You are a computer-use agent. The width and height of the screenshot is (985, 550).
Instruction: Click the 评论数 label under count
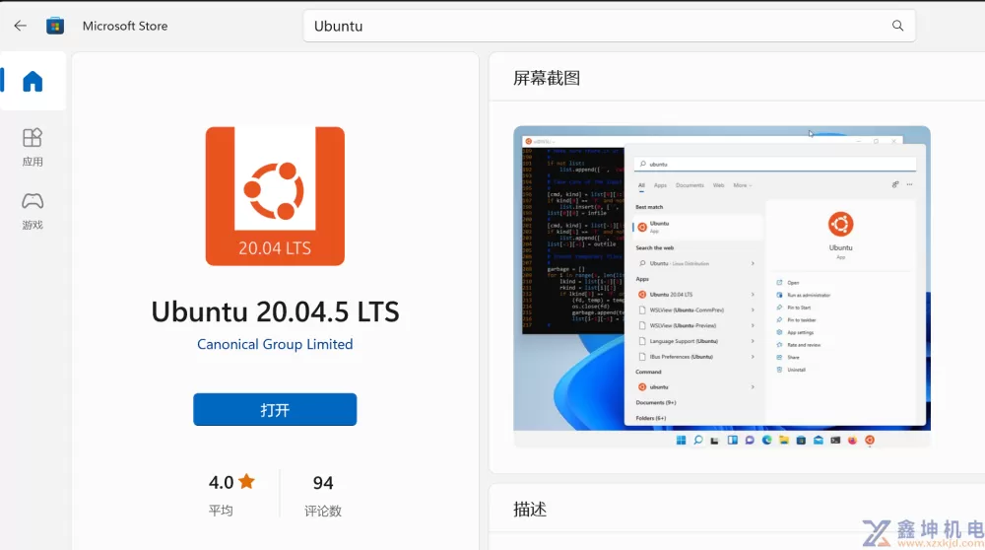[x=323, y=511]
